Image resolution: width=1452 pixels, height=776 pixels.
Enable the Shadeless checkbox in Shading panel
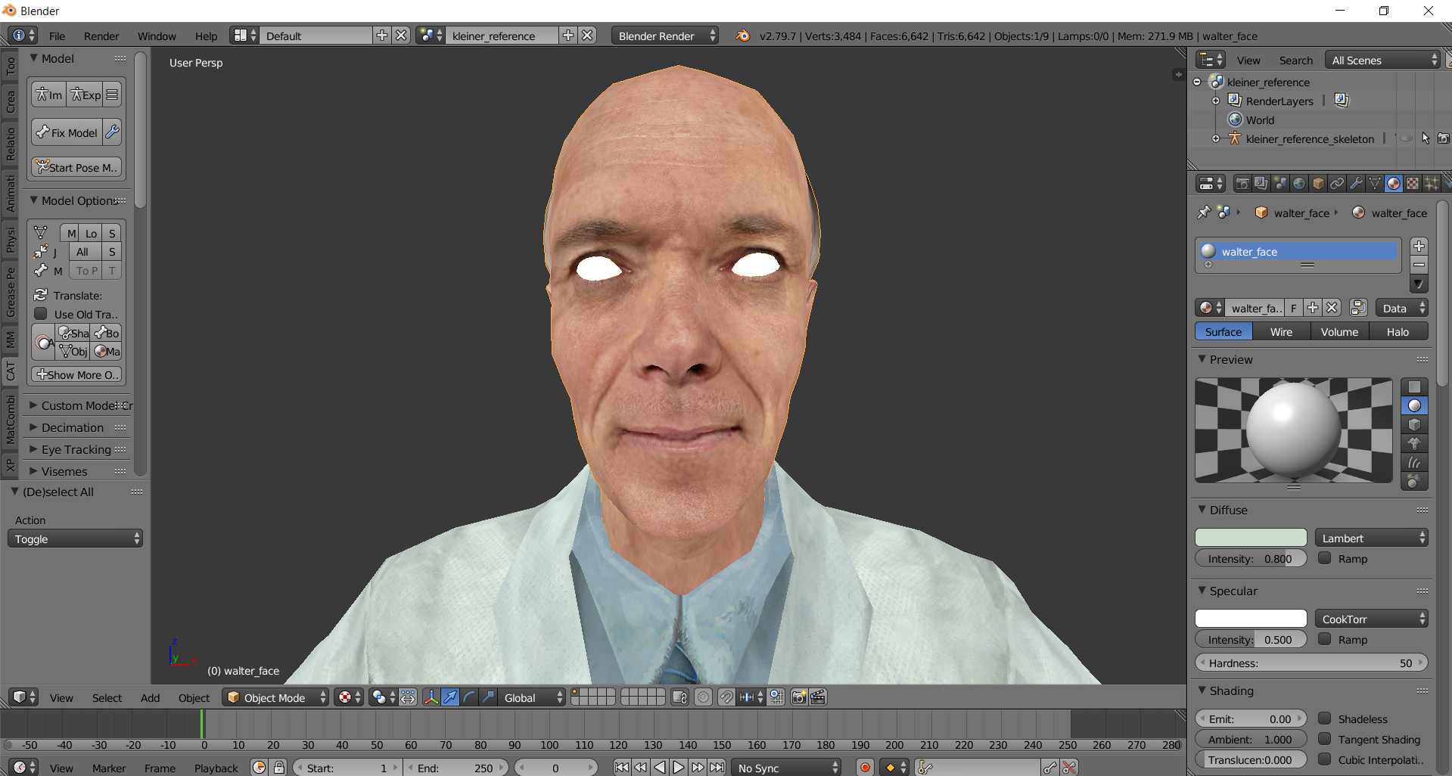coord(1326,719)
